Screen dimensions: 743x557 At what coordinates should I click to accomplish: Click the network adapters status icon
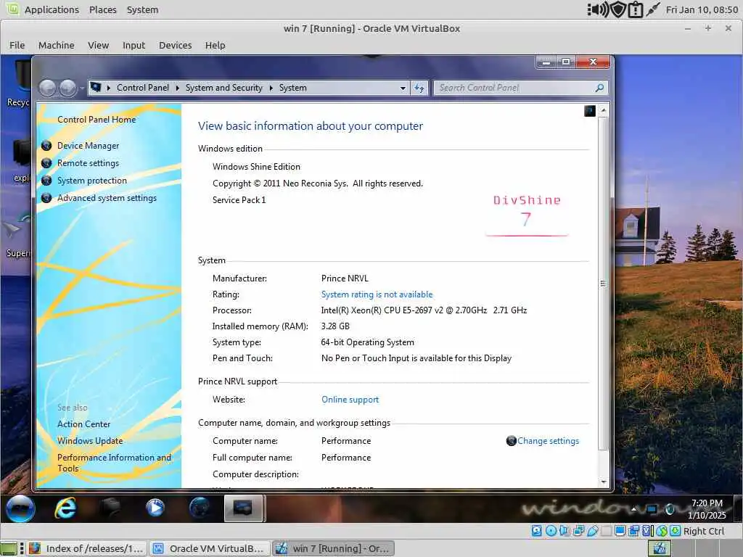[x=578, y=531]
